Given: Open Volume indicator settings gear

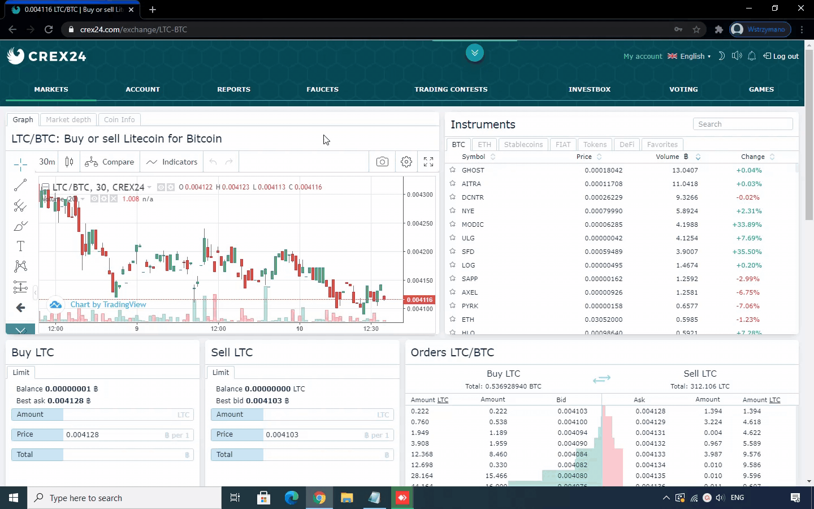Looking at the screenshot, I should coord(104,199).
